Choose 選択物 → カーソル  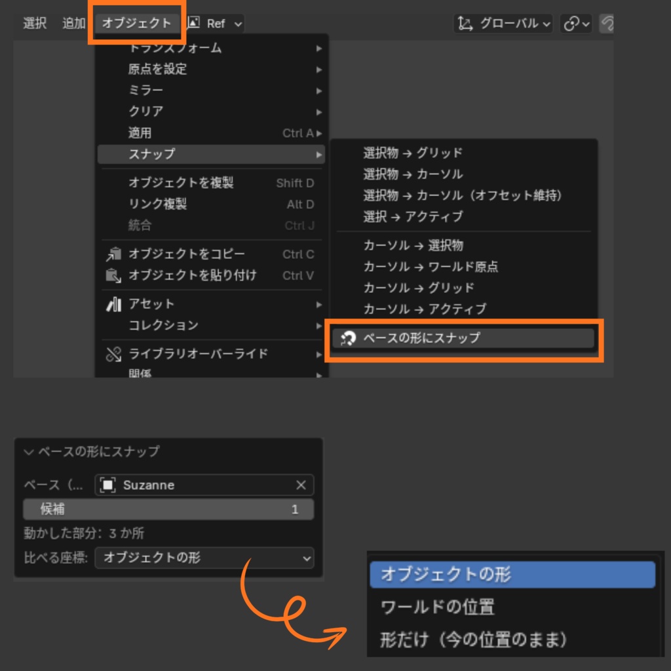tap(463, 174)
